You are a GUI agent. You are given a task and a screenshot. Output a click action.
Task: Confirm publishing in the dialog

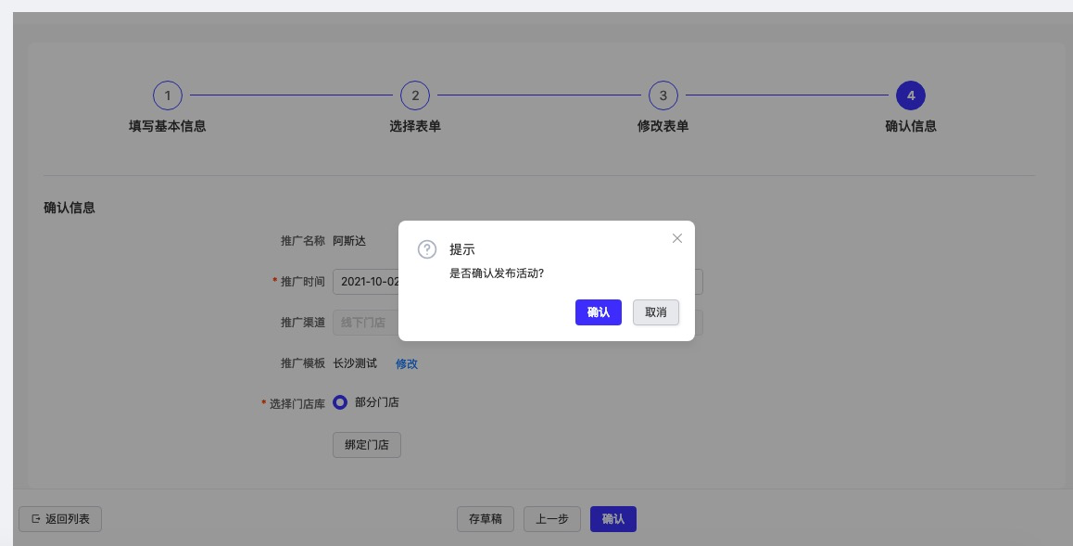[x=598, y=312]
